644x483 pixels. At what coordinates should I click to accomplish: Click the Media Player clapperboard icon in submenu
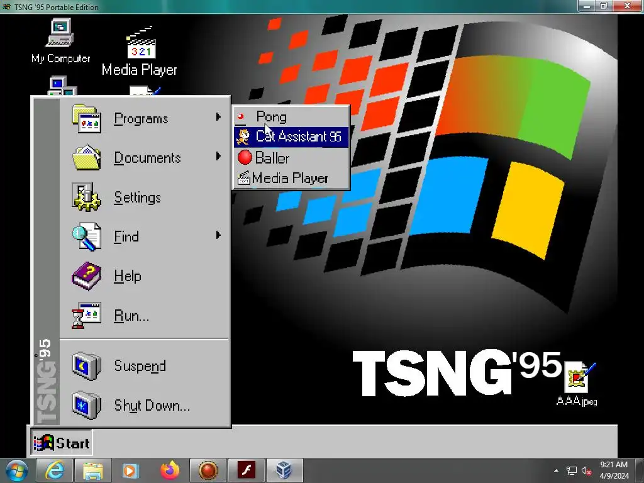coord(244,178)
